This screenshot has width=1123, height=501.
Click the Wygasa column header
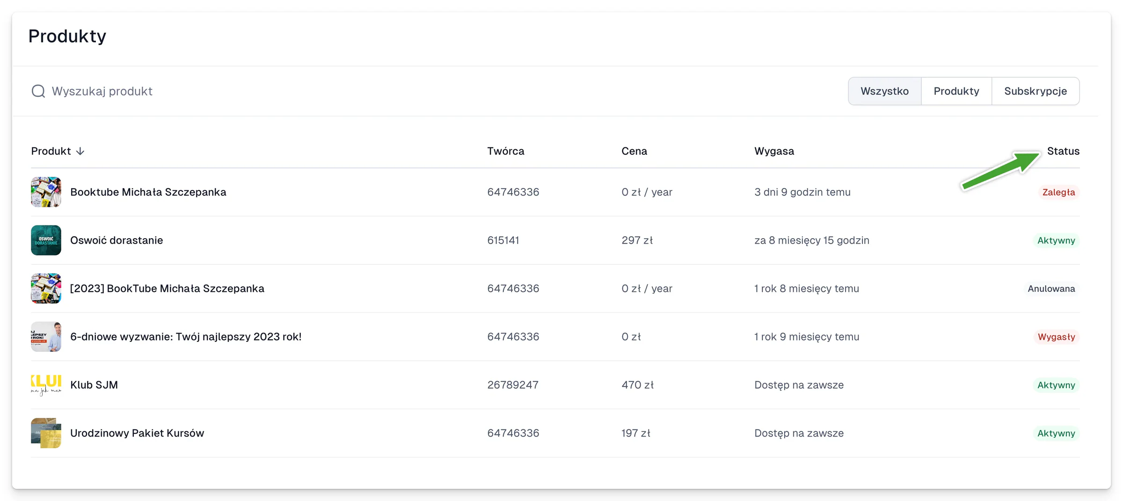coord(774,151)
